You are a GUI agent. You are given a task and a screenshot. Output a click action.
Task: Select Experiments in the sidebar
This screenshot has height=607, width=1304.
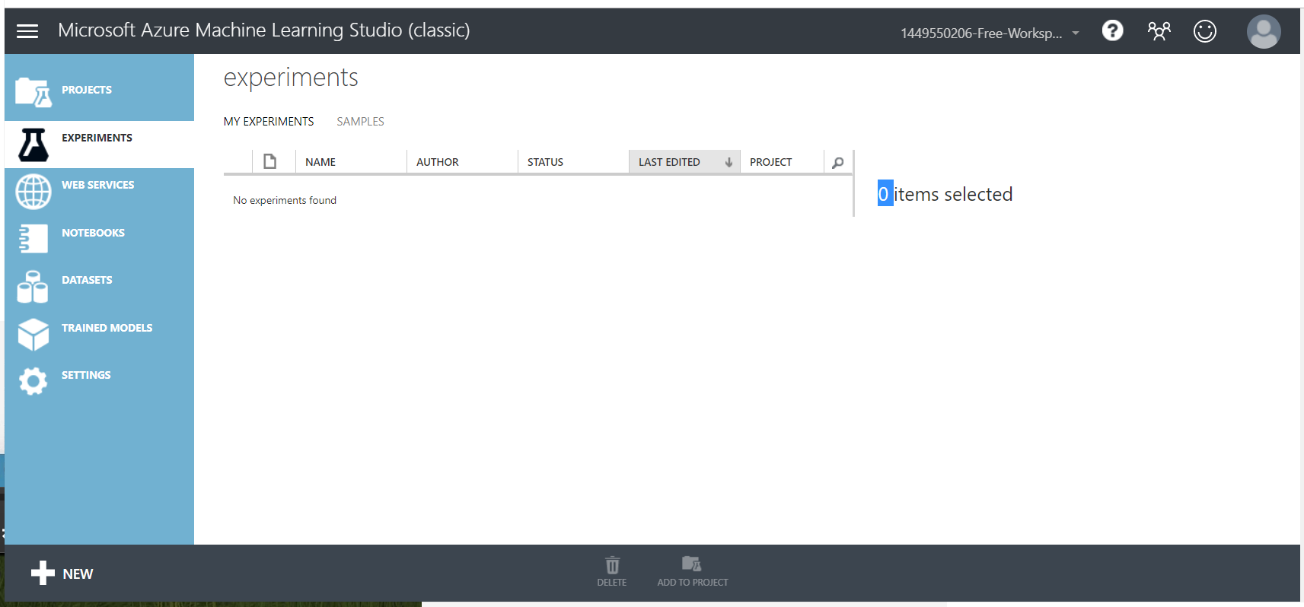point(97,138)
